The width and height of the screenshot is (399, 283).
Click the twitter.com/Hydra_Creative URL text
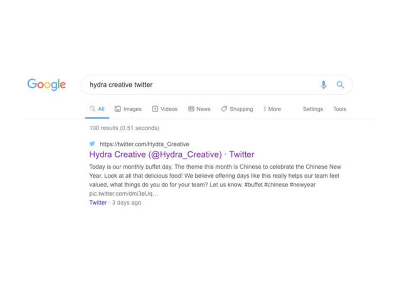pos(144,144)
